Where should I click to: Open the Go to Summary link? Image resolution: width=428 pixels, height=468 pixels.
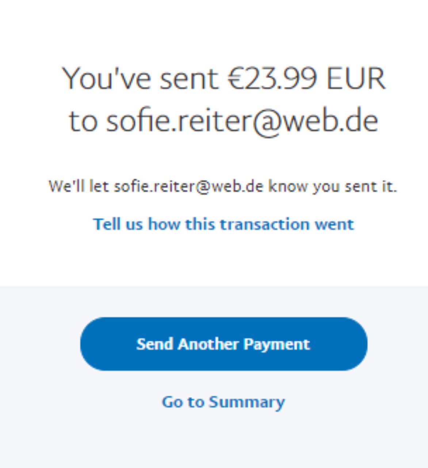click(223, 402)
